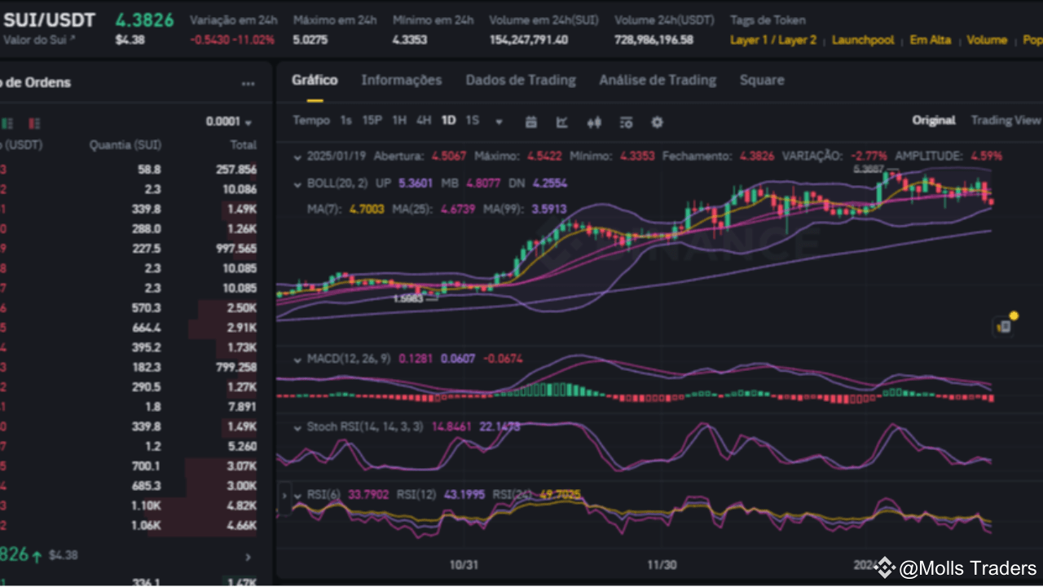Screen dimensions: 1043x587
Task: Show sell orders only (red icon)
Action: click(x=33, y=123)
